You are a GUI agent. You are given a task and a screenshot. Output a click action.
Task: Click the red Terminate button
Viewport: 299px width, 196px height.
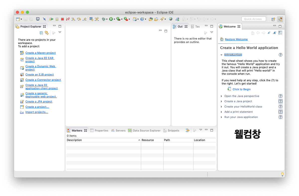pos(62,19)
